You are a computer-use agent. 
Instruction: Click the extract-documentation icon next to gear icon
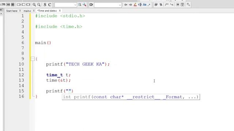tap(161, 5)
